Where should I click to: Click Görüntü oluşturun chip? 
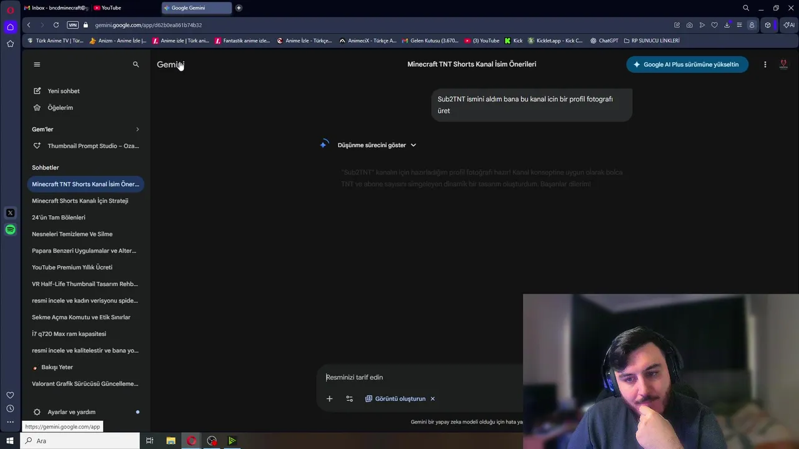[x=395, y=398]
